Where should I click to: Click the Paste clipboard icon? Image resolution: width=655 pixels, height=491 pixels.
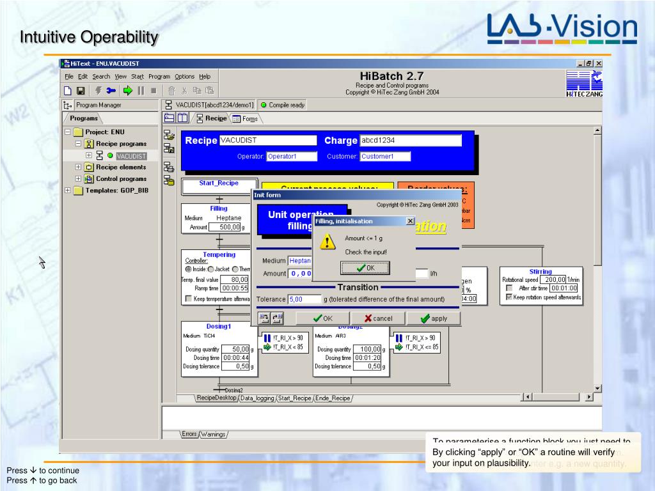tap(210, 91)
